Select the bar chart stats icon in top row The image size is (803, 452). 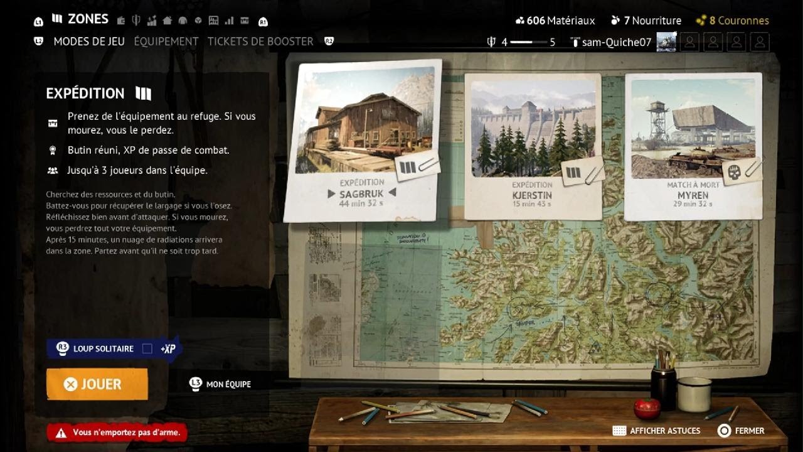coord(229,20)
